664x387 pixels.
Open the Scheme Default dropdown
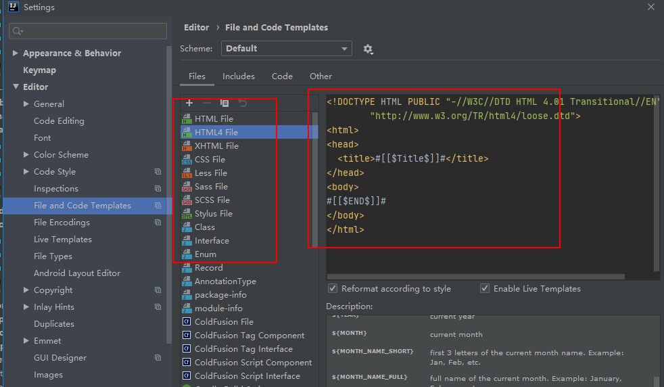286,49
